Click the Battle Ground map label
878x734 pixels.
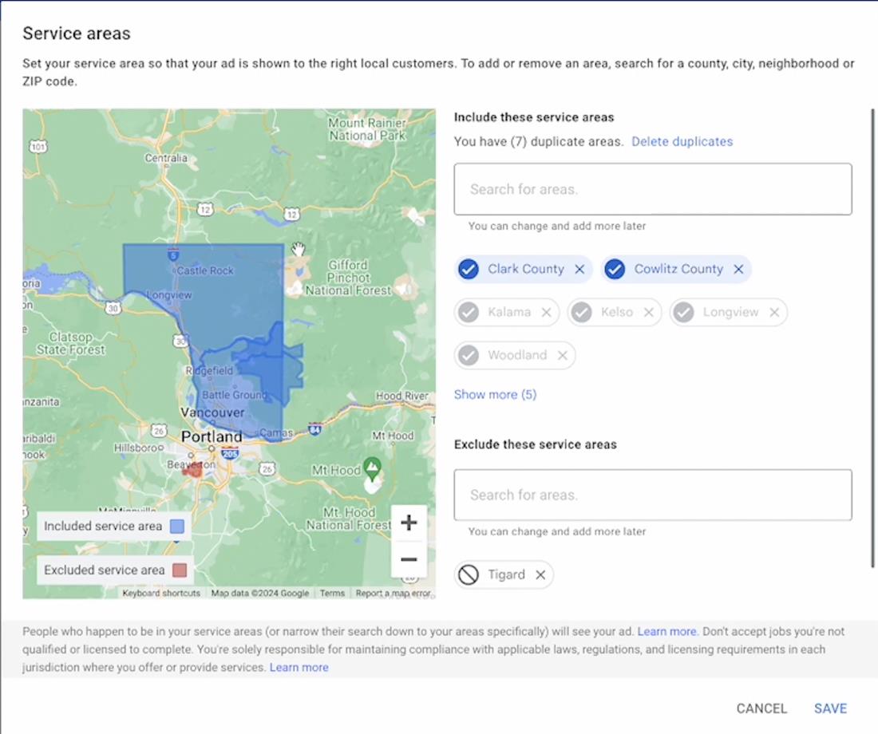[x=234, y=395]
